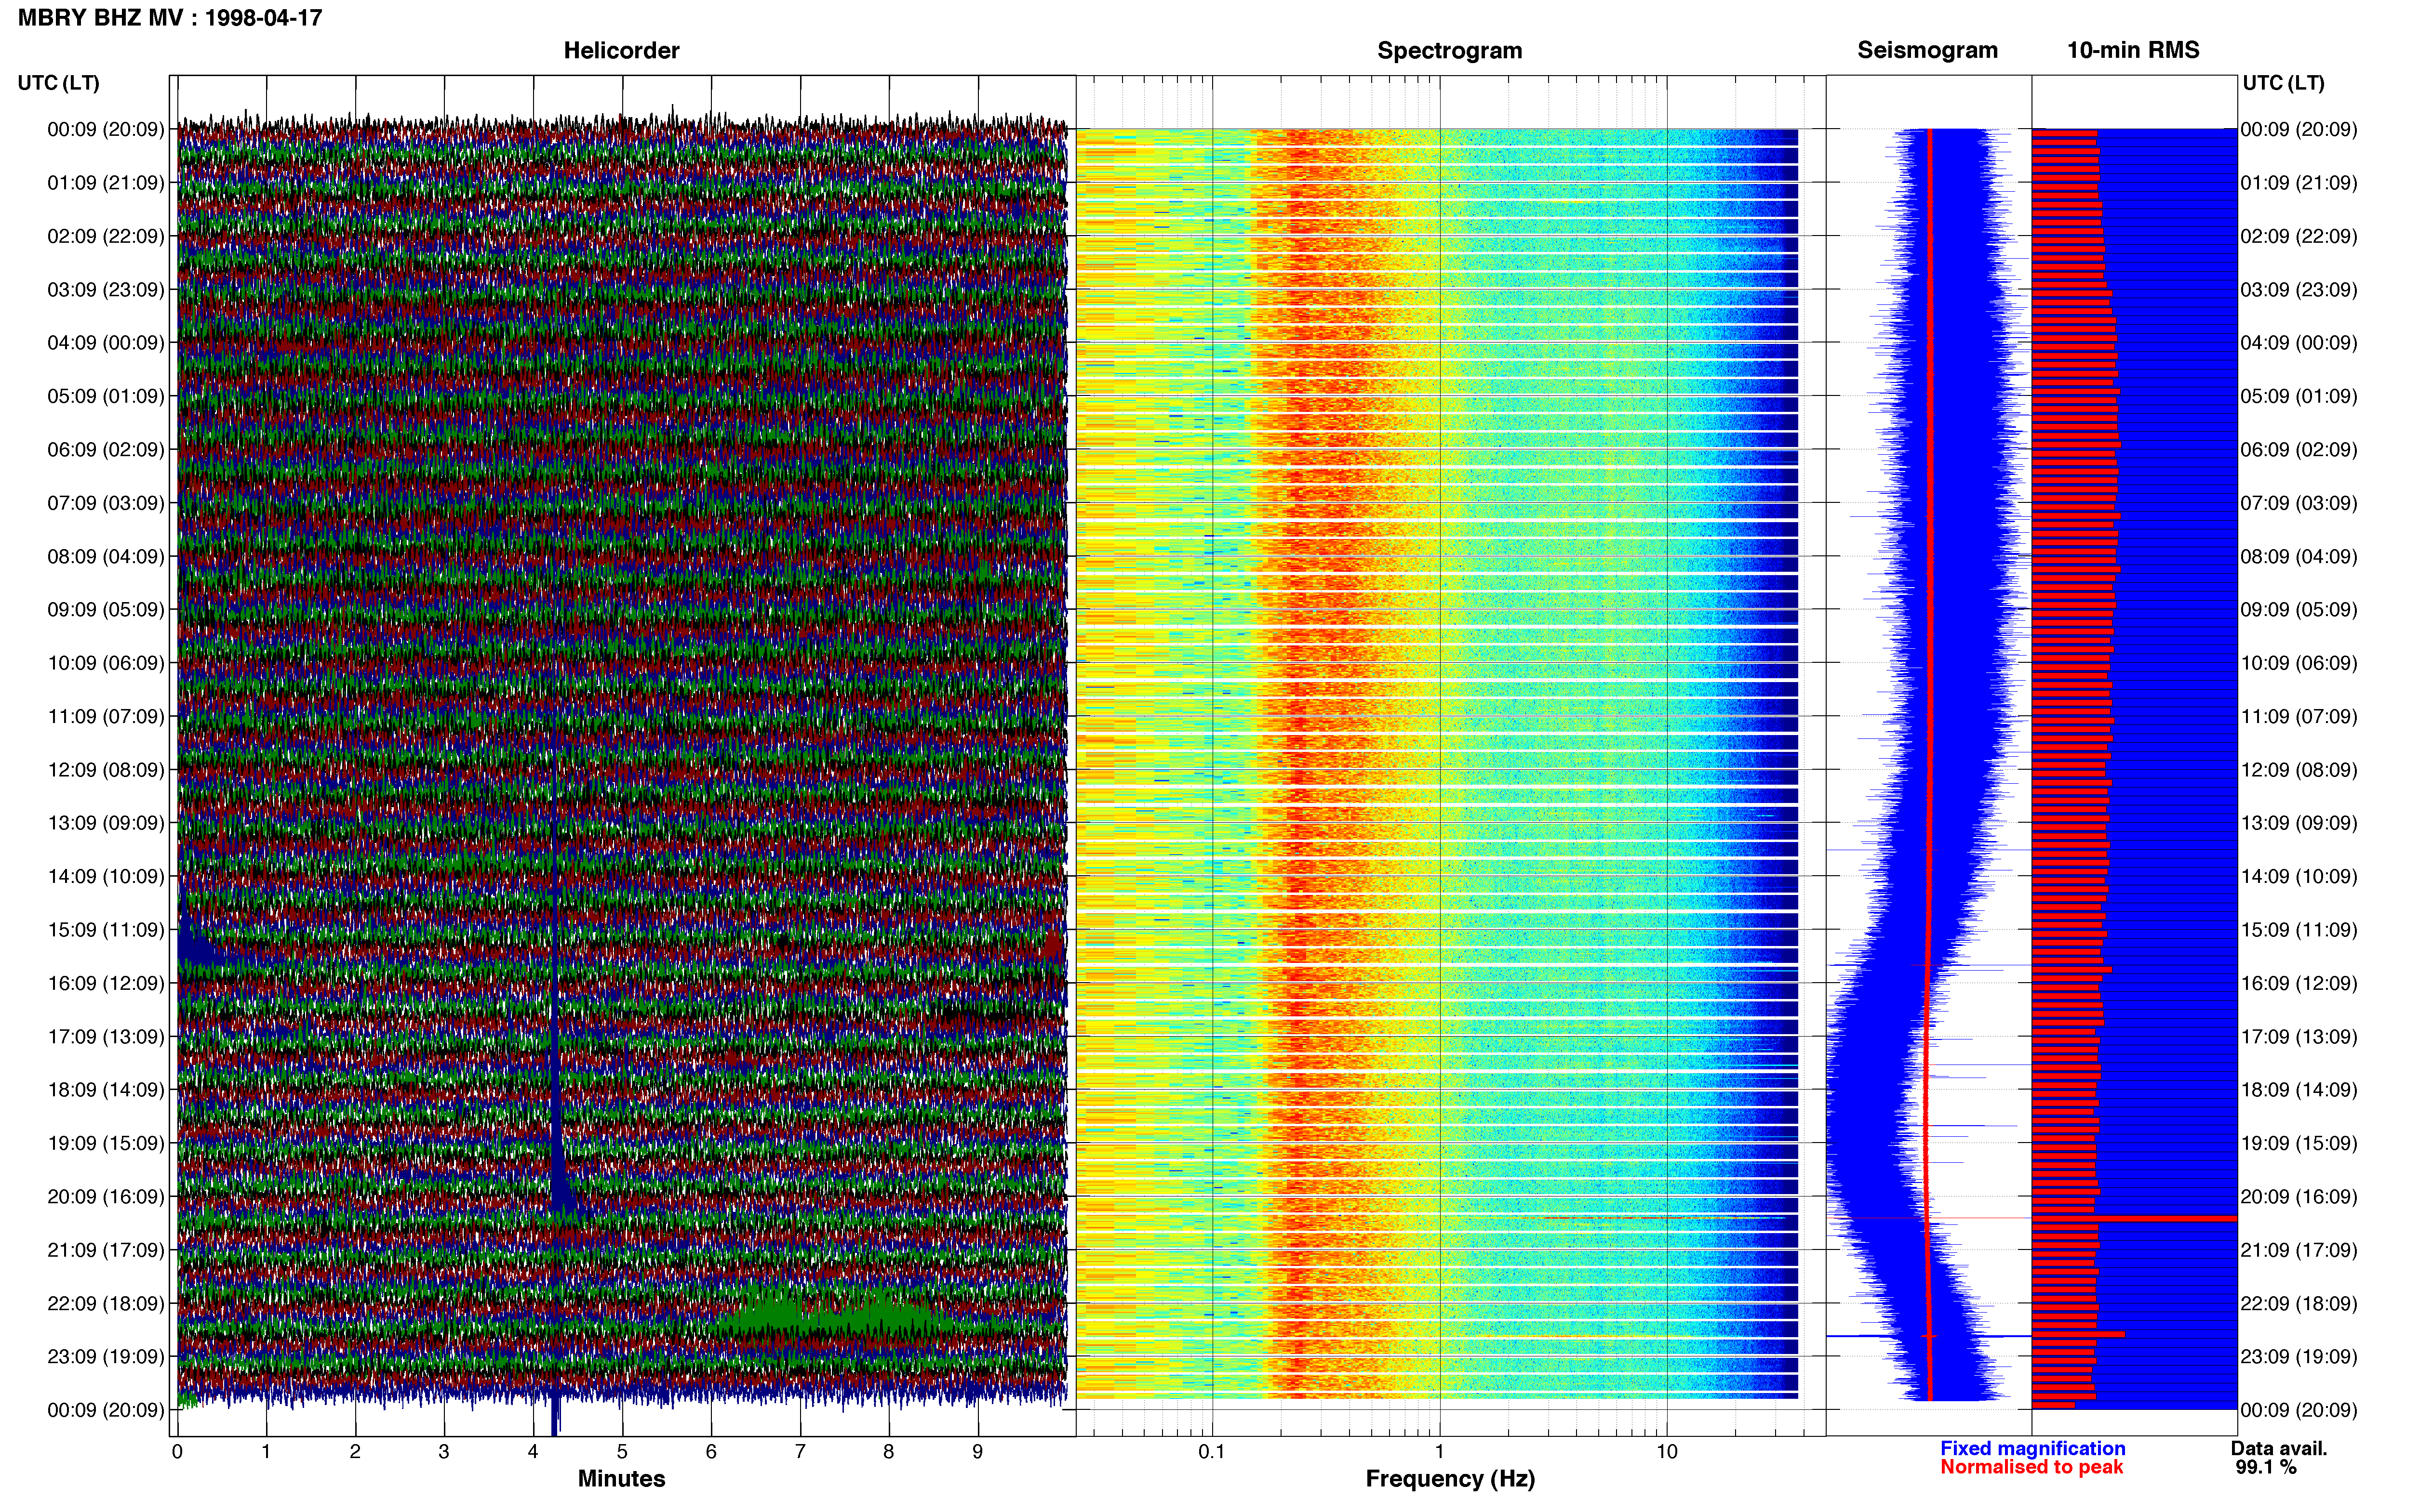
Task: Click the 'Frequency (Hz)' x-axis label
Action: point(1450,1479)
